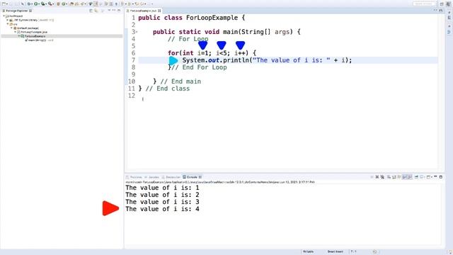Toggle the fold marker on line 3

(137, 32)
